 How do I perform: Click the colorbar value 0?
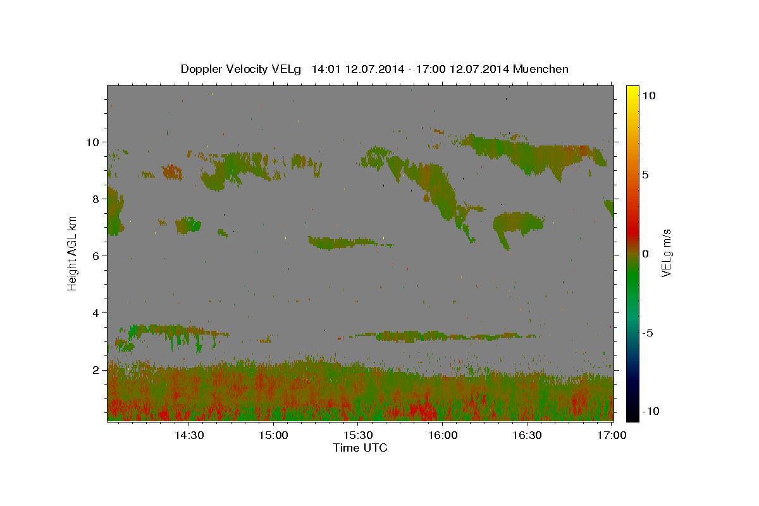[645, 254]
